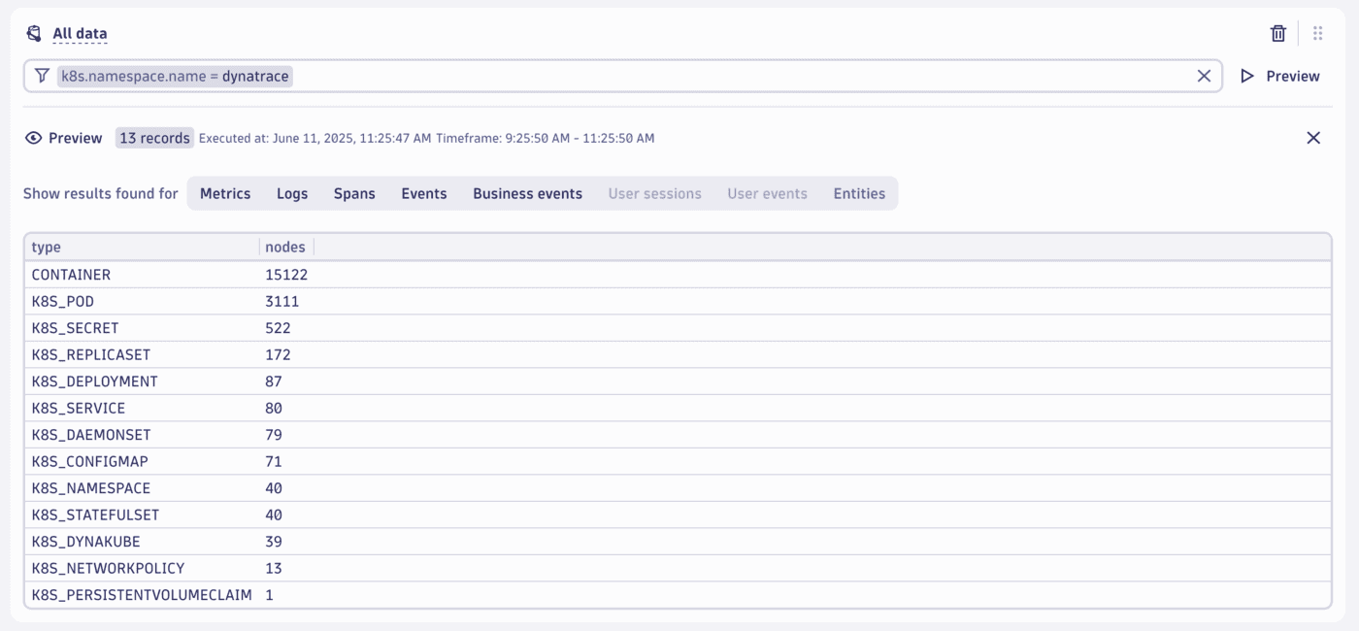Viewport: 1359px width, 631px height.
Task: Open the Spans results tab
Action: point(354,193)
